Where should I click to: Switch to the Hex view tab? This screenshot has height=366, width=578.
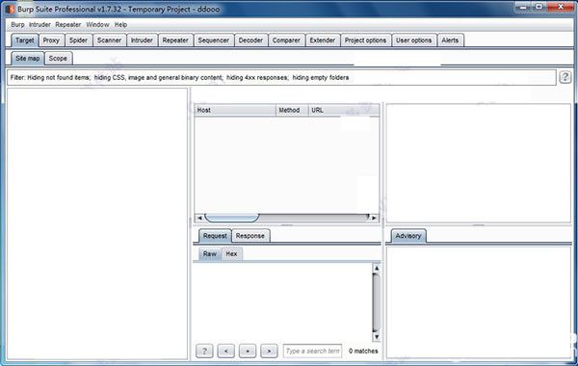[231, 254]
